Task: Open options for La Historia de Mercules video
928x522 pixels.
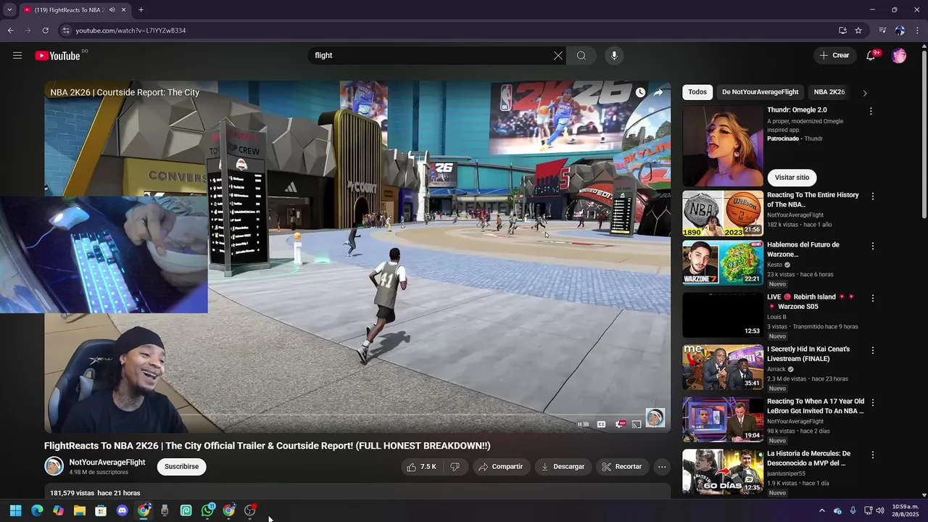Action: tap(873, 455)
